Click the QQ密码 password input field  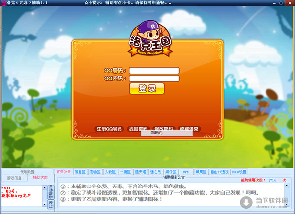(x=154, y=79)
